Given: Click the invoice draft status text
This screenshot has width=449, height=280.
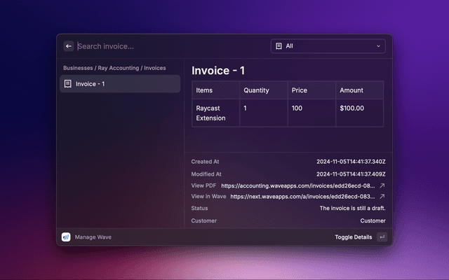Looking at the screenshot, I should (352, 208).
